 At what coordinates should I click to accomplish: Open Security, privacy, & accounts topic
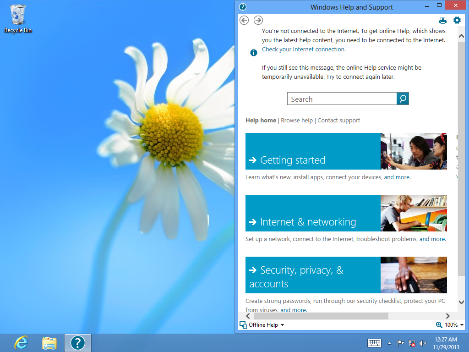pyautogui.click(x=313, y=275)
